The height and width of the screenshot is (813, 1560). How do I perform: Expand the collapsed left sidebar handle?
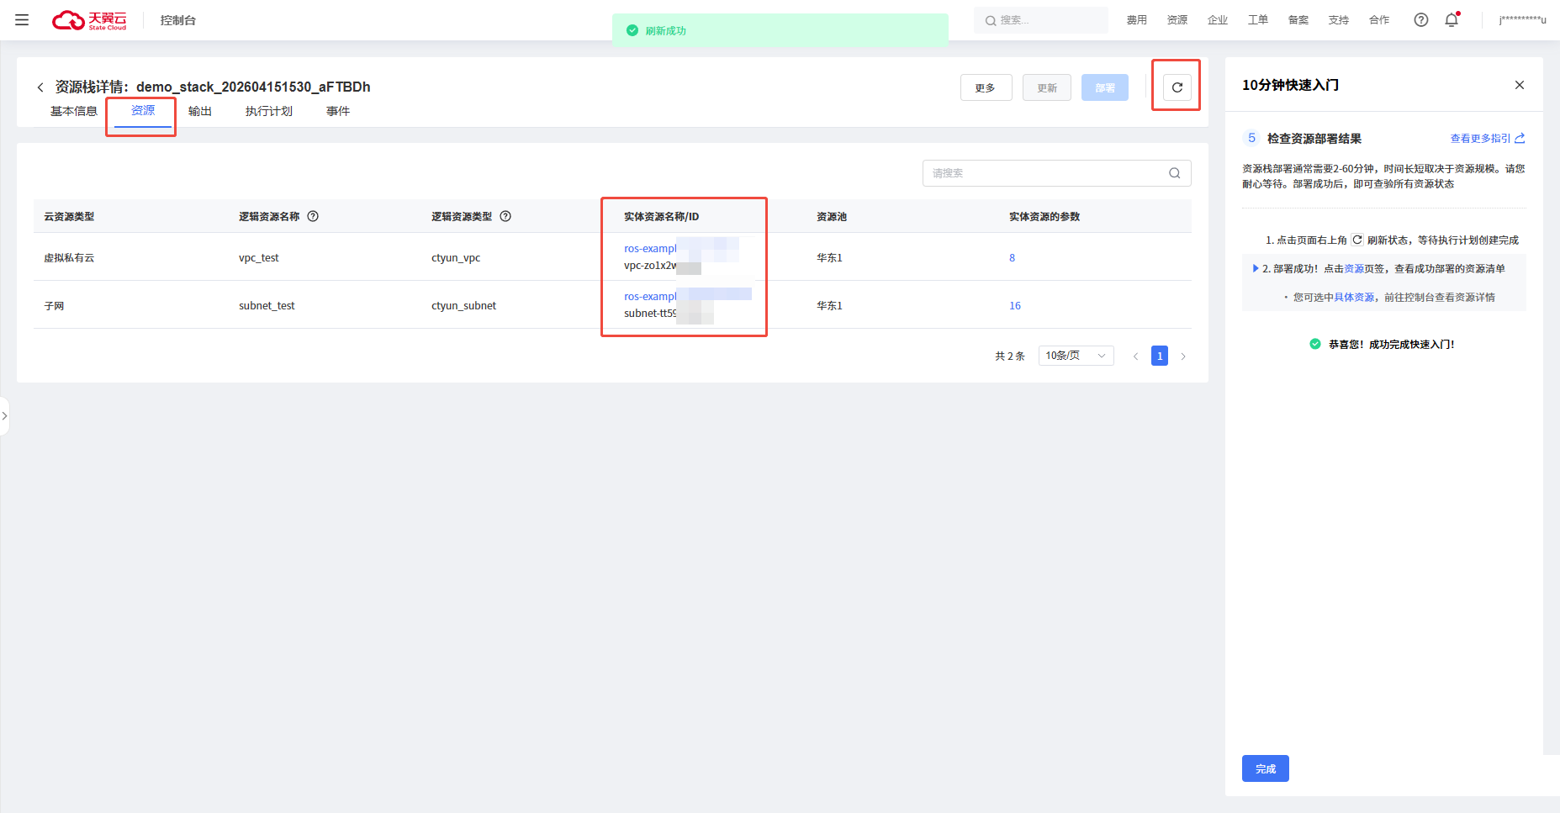pyautogui.click(x=4, y=416)
